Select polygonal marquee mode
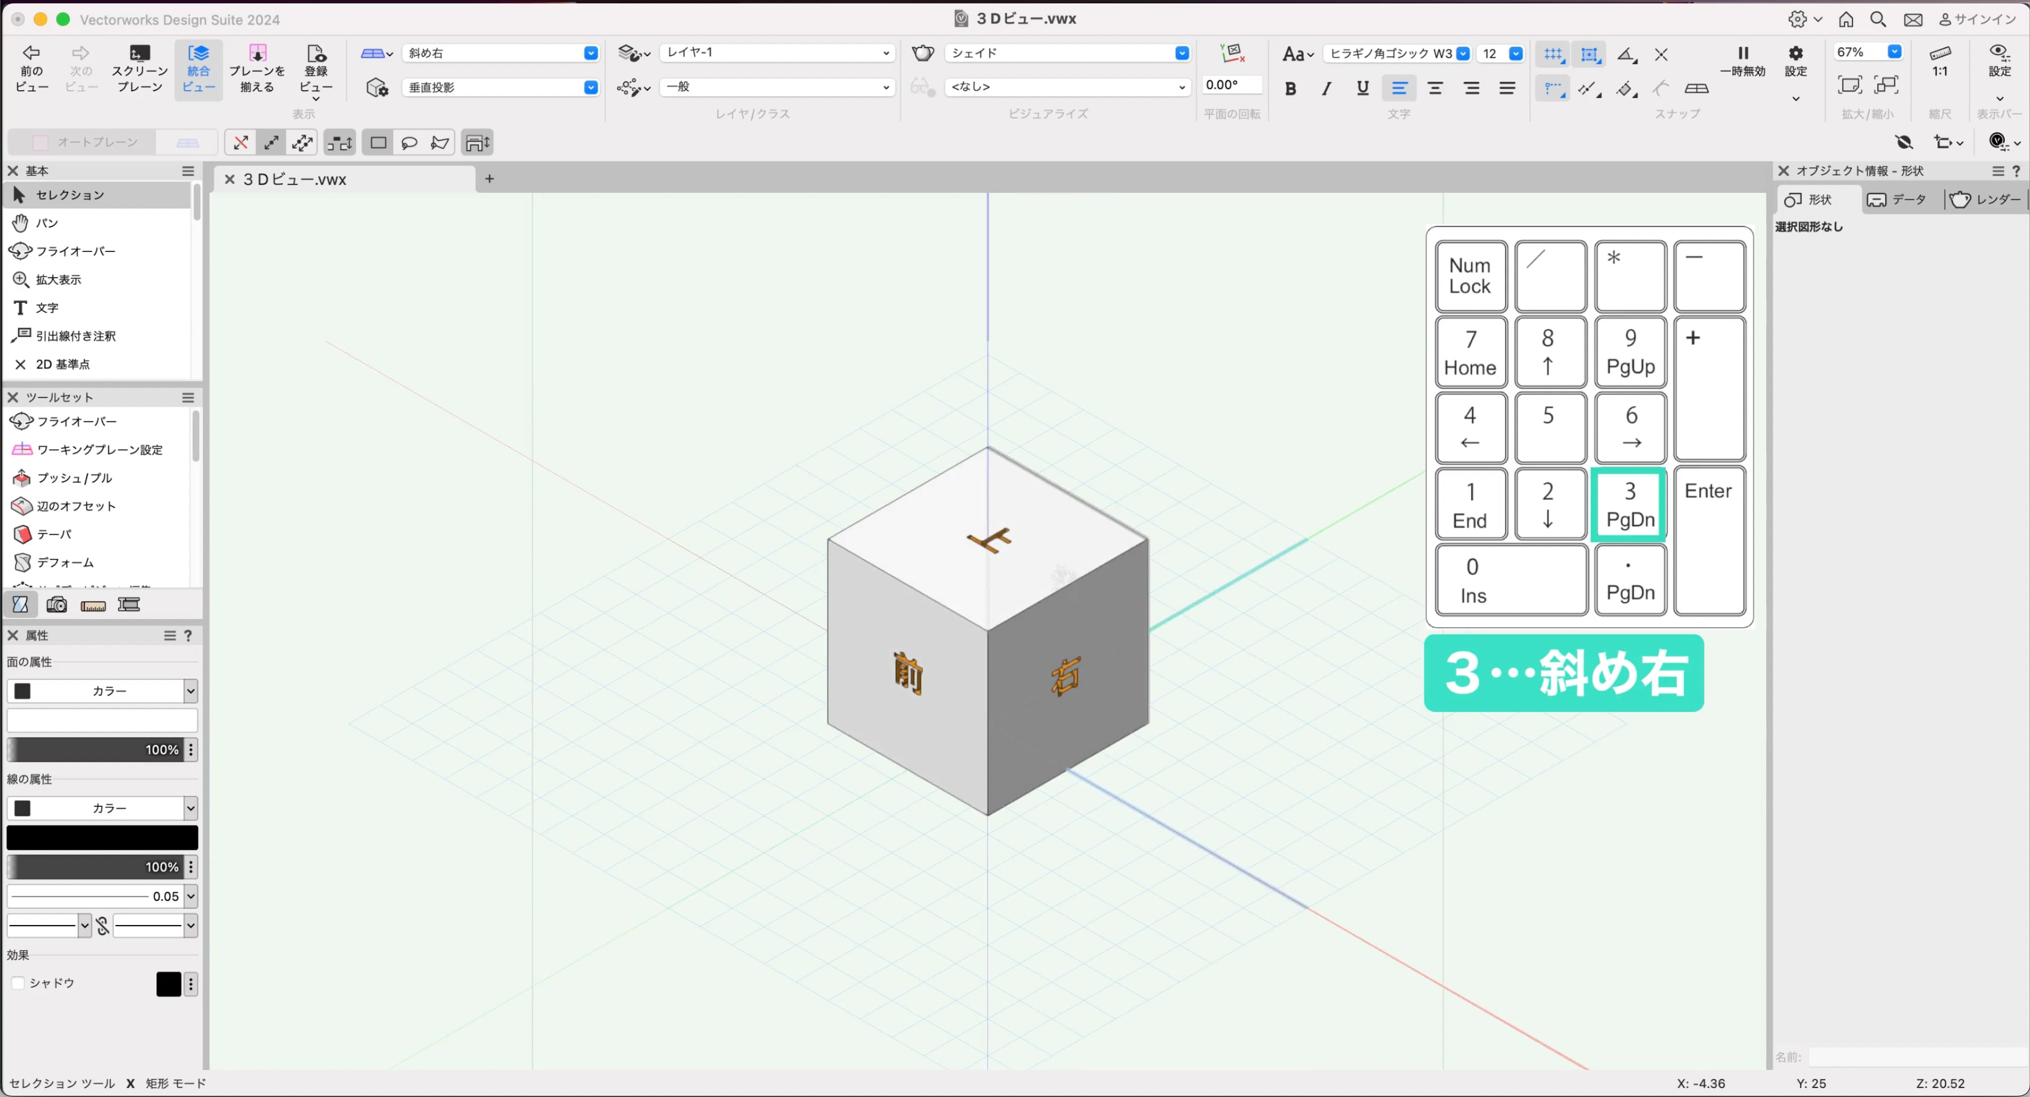 pos(440,143)
